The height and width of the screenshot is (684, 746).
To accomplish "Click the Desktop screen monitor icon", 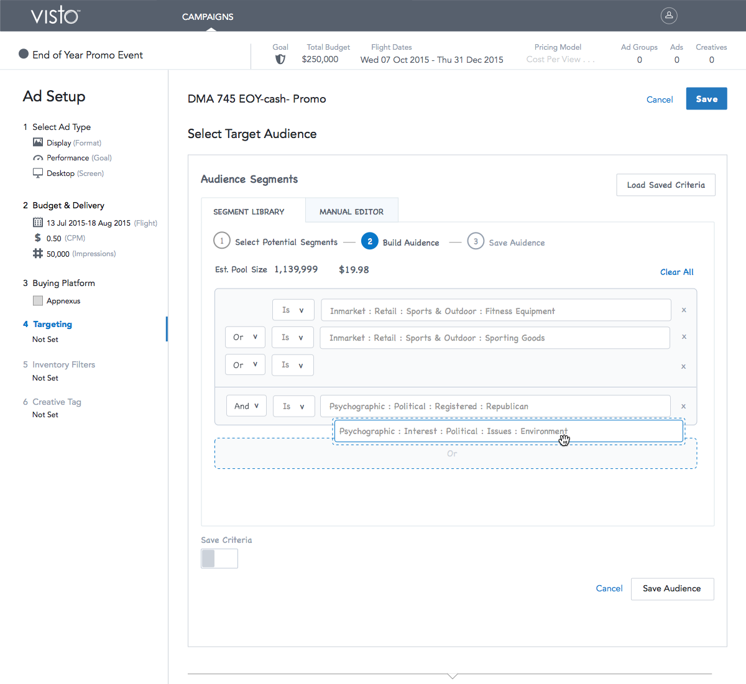I will (38, 173).
